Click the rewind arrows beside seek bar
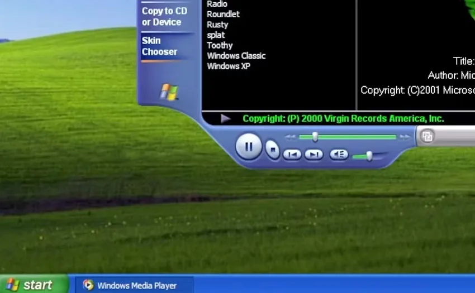This screenshot has width=475, height=293. point(290,137)
